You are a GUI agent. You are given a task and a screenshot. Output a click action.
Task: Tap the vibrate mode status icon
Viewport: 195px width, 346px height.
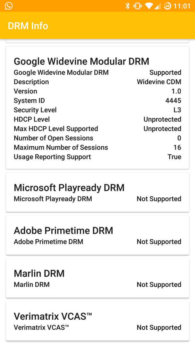click(x=137, y=6)
